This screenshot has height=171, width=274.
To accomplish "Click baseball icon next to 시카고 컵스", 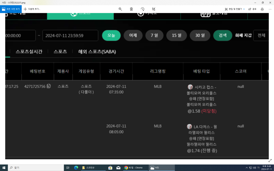I will tap(190, 87).
